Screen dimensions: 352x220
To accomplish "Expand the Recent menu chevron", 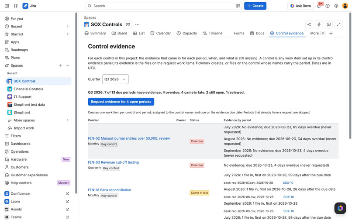I will [x=67, y=27].
